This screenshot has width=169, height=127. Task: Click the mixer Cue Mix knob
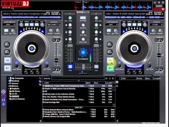coord(83,32)
